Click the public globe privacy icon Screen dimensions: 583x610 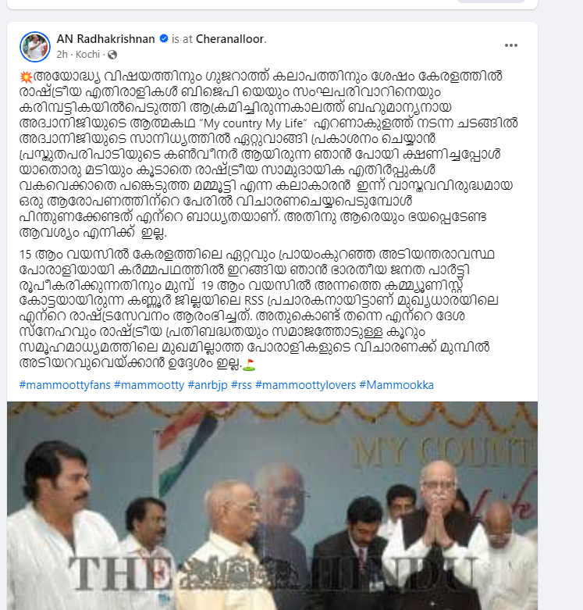(x=112, y=55)
